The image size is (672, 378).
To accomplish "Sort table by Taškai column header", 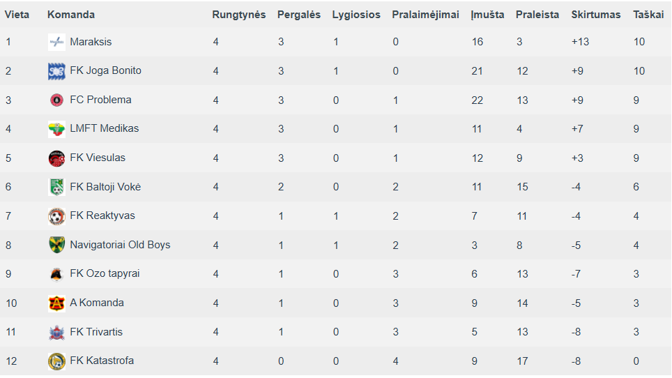I will [648, 15].
